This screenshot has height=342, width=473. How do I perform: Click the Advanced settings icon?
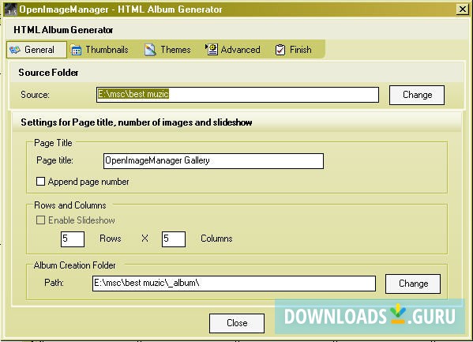point(212,50)
